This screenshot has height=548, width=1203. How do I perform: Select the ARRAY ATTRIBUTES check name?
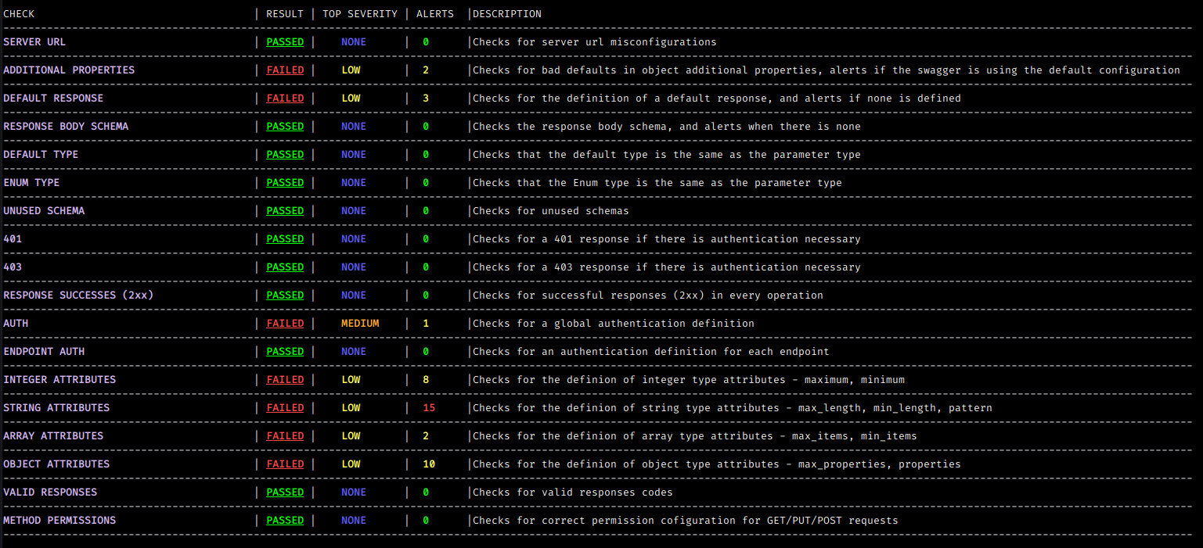(53, 436)
